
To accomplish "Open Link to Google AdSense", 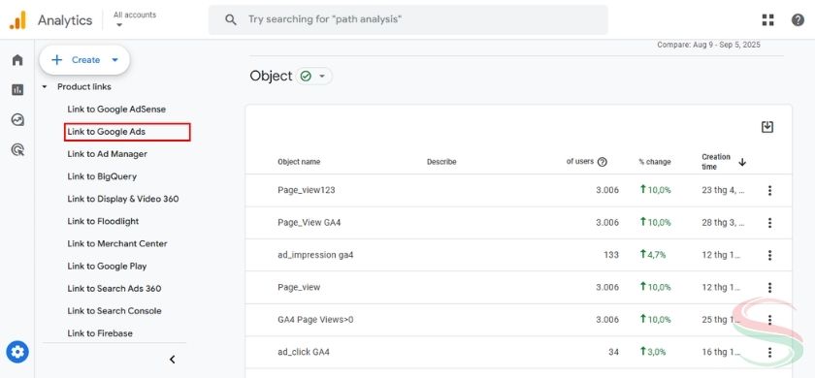I will pos(116,109).
